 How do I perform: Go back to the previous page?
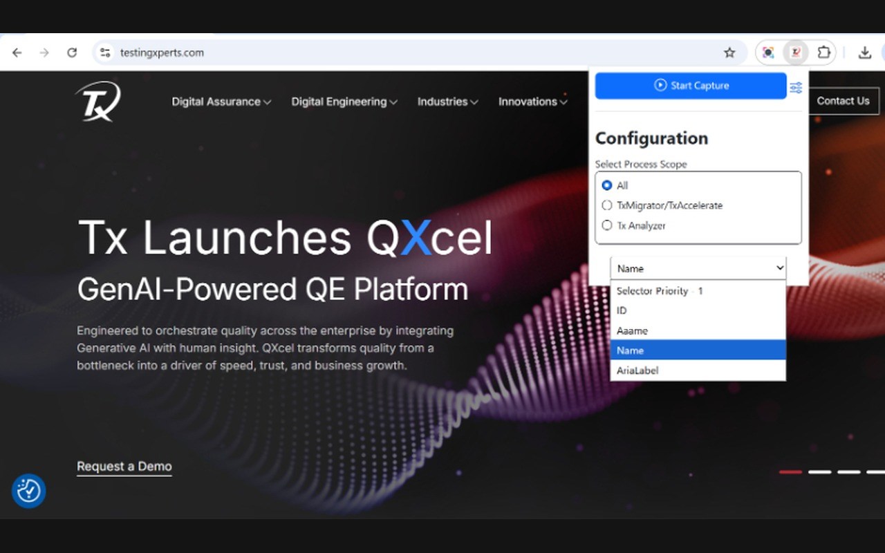click(17, 53)
